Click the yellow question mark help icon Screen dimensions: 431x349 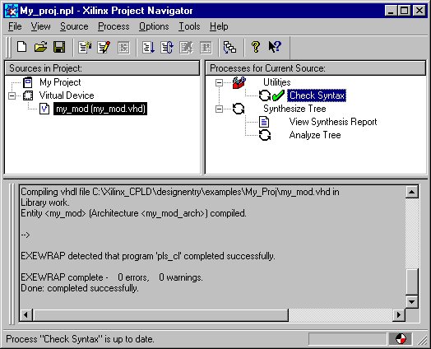tap(256, 47)
